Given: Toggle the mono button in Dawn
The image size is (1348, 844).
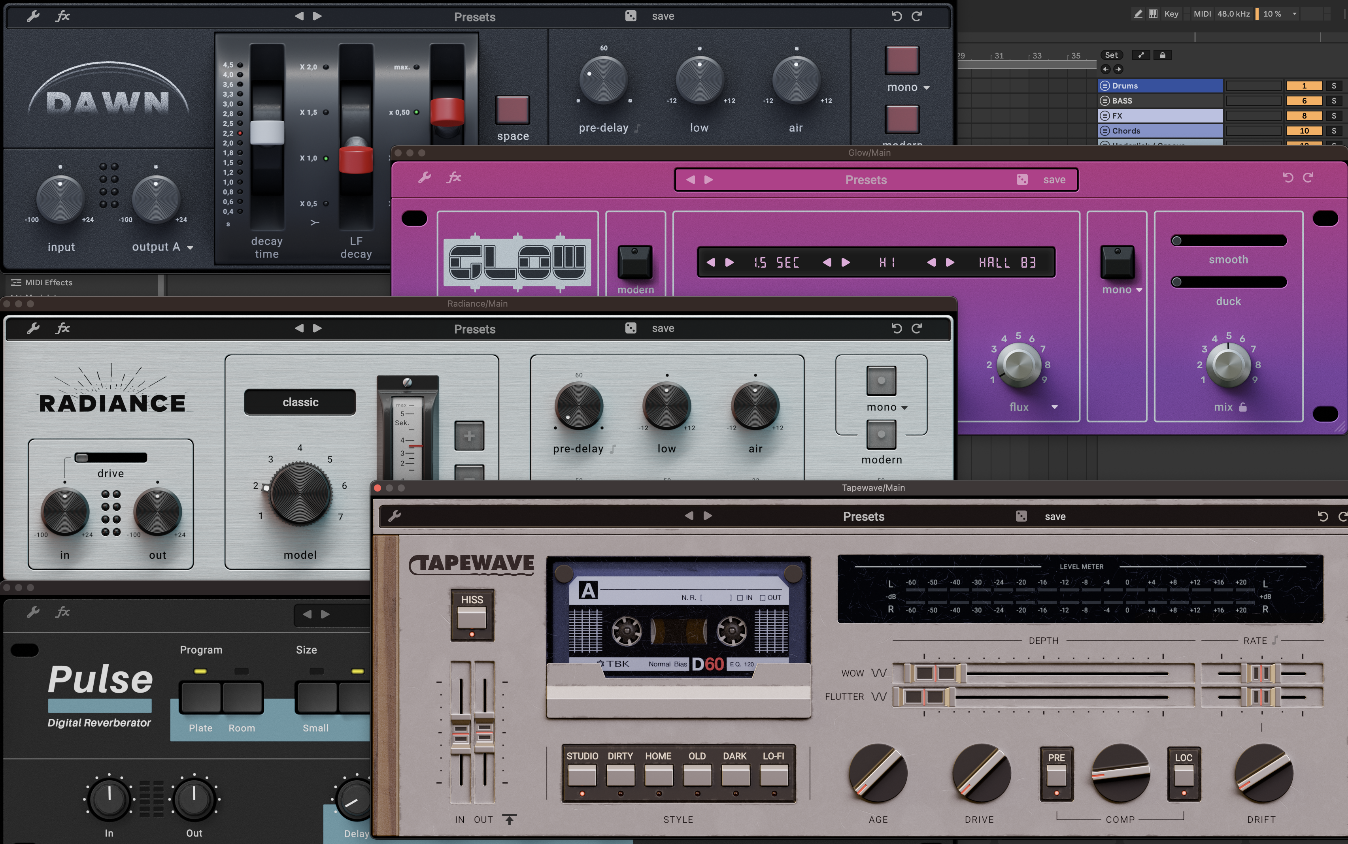Looking at the screenshot, I should tap(902, 60).
